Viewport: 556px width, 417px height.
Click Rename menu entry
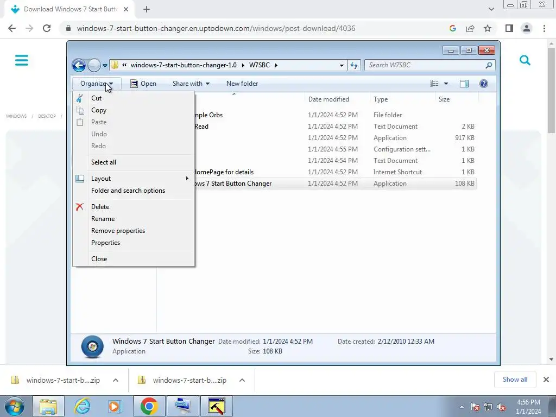134,219
